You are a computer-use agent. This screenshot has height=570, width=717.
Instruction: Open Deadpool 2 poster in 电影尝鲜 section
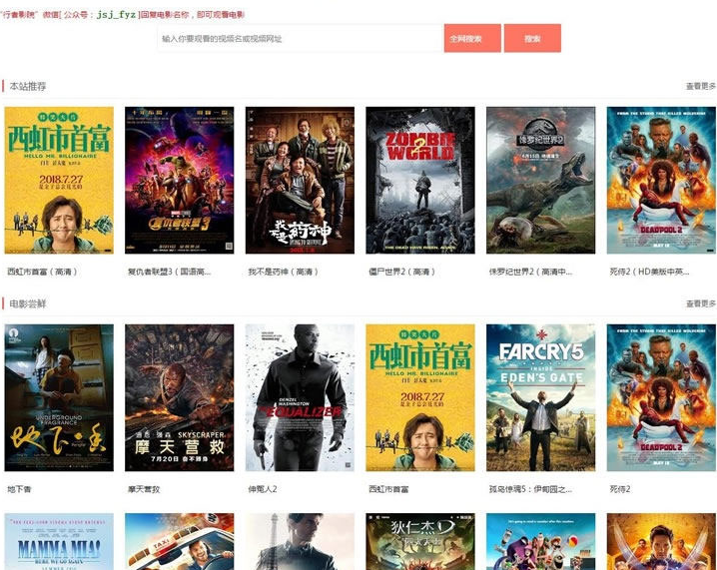[x=661, y=397]
